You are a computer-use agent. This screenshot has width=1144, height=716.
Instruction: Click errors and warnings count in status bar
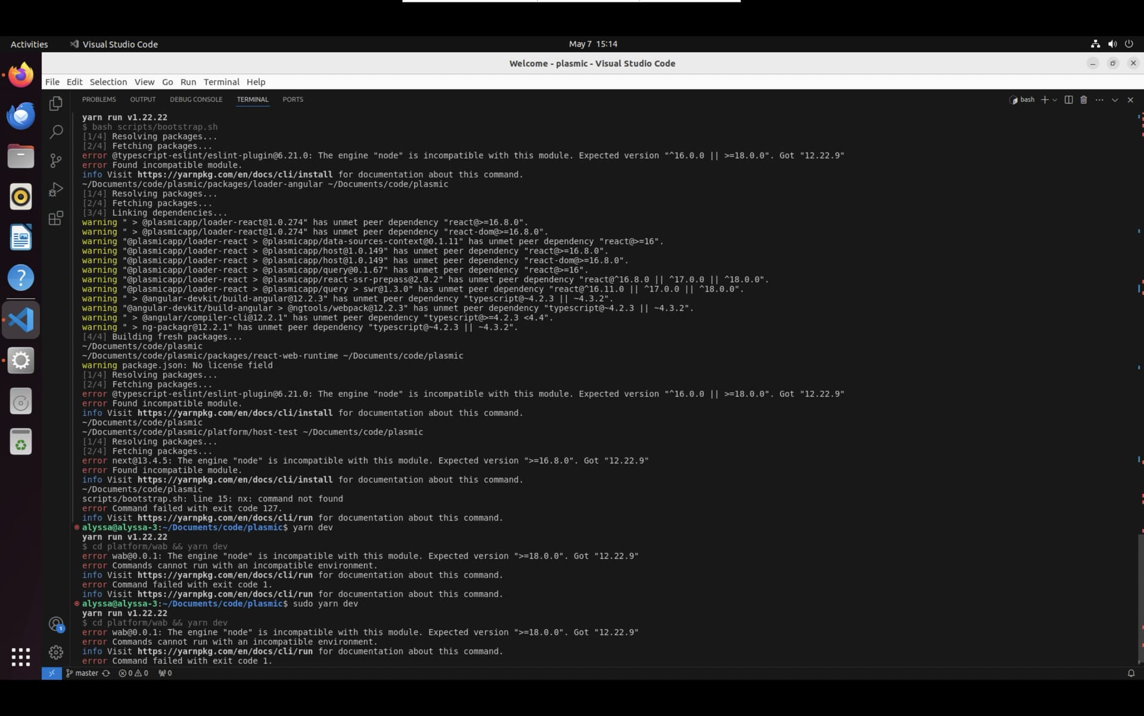tap(133, 673)
